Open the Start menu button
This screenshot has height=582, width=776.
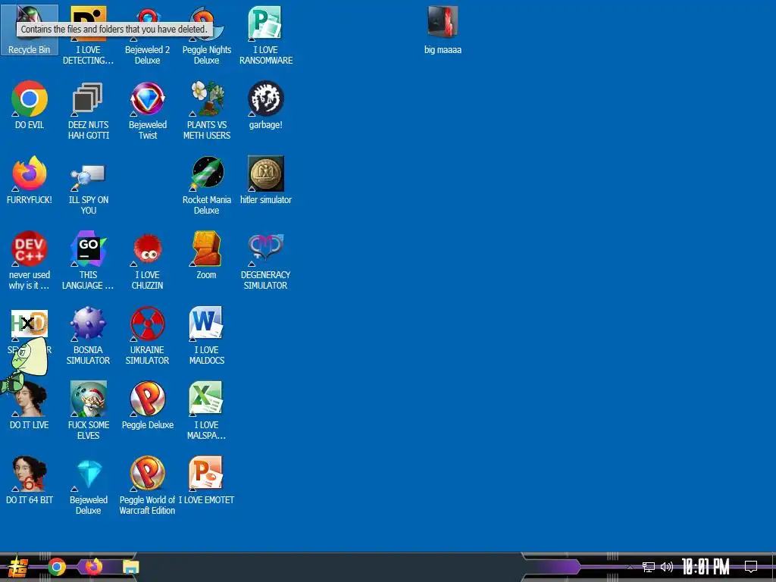pos(18,567)
